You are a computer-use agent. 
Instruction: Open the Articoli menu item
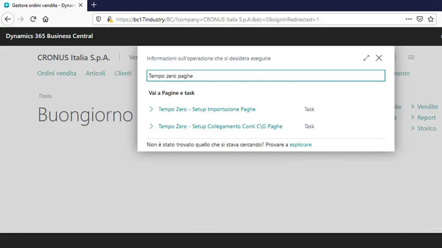tap(95, 73)
